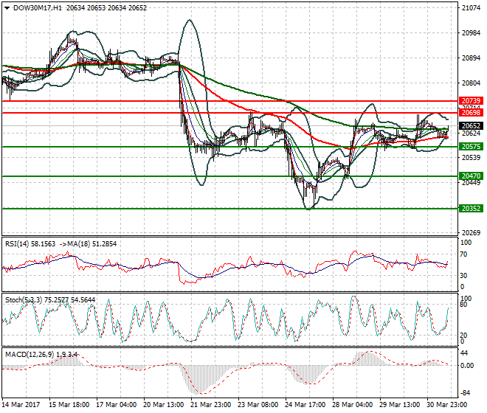Click the 14 Mar 2017 date label
The width and height of the screenshot is (487, 413).
[x=21, y=405]
